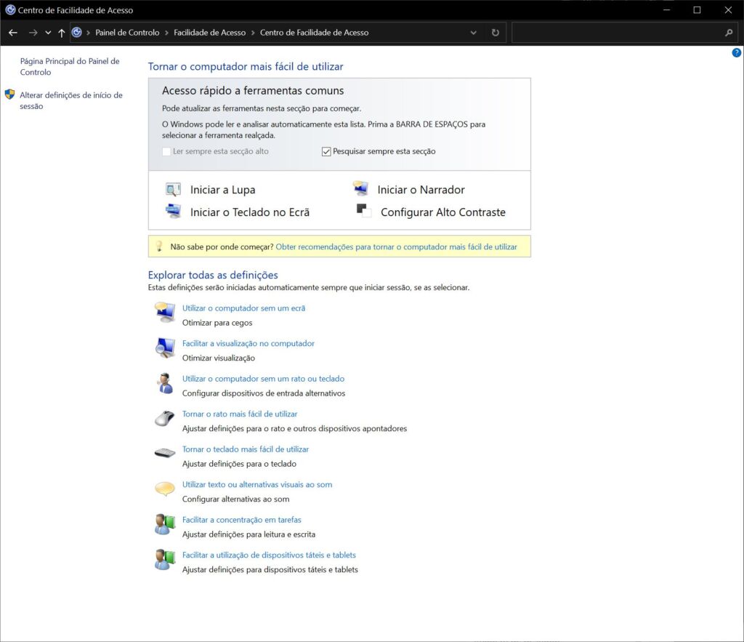This screenshot has height=642, width=744.
Task: Click the magnifier icon beside Iniciar a Lupa
Action: [173, 190]
